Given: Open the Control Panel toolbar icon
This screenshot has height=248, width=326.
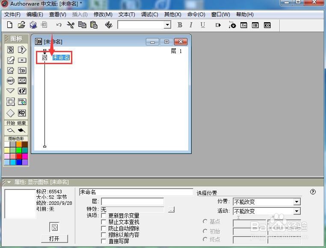Looking at the screenshot, I should [x=232, y=25].
